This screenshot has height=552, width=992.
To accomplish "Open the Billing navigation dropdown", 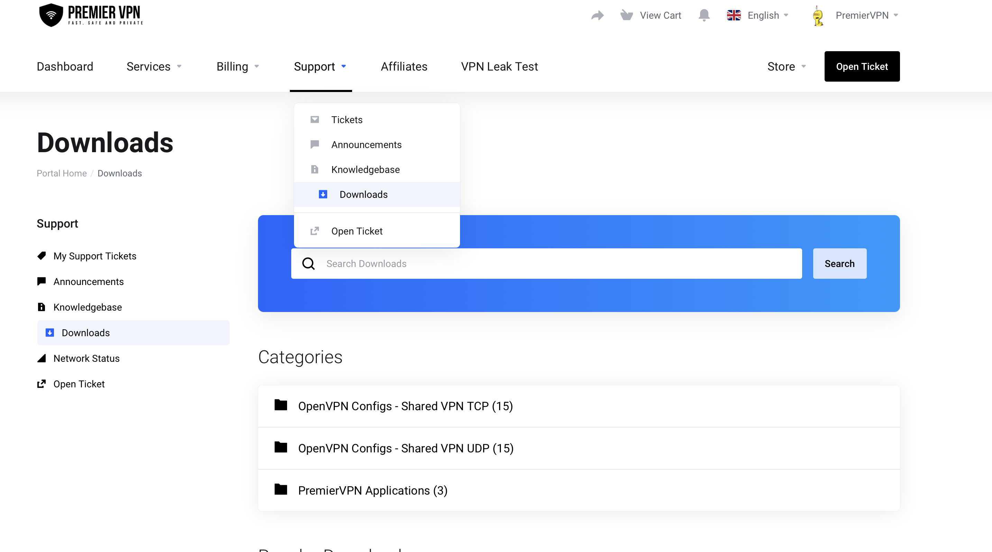I will pos(238,67).
